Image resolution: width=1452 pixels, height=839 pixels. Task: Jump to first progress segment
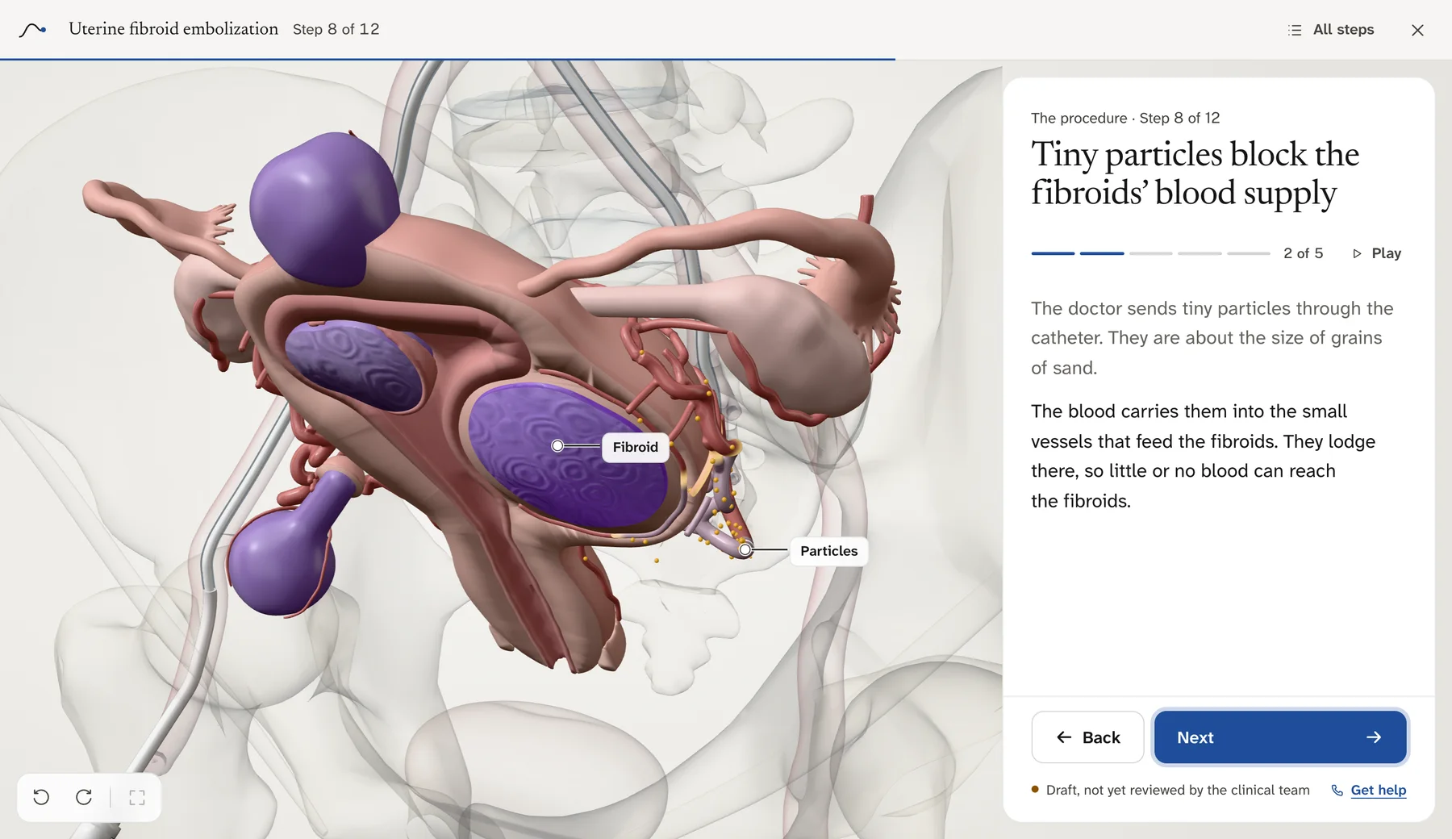tap(1053, 253)
